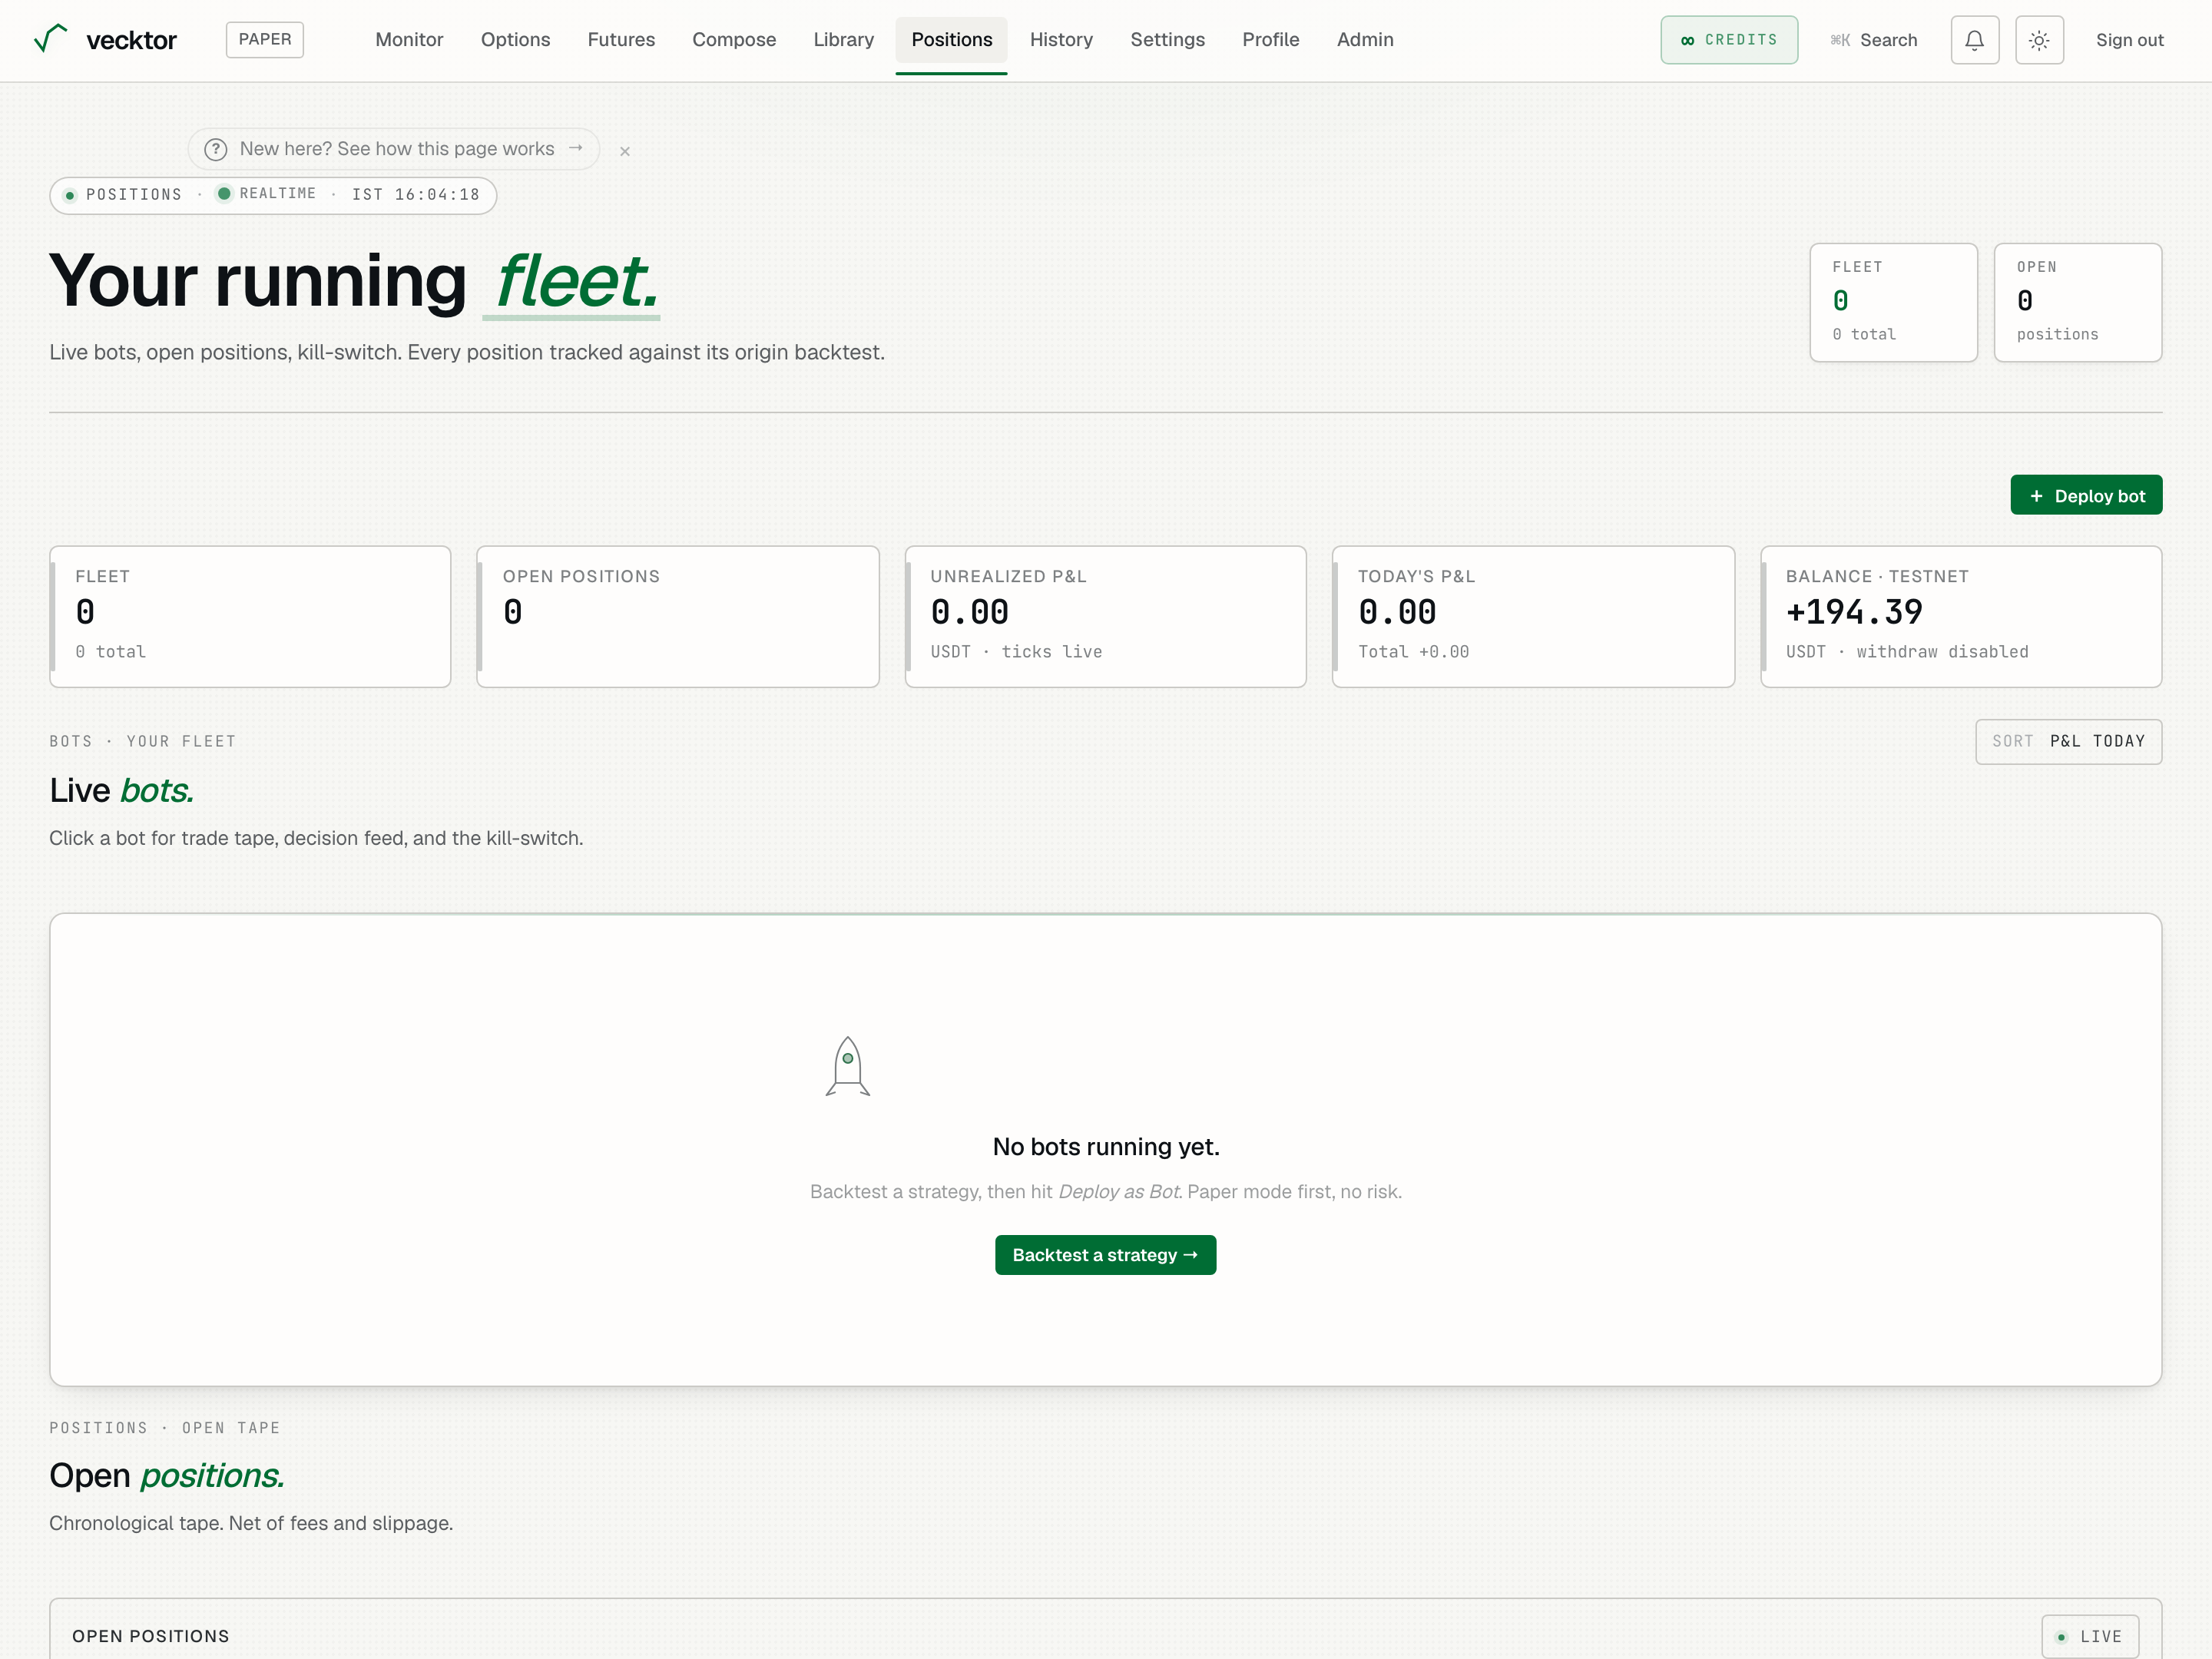Go to the Monitor tab
Viewport: 2212px width, 1659px height.
point(409,40)
